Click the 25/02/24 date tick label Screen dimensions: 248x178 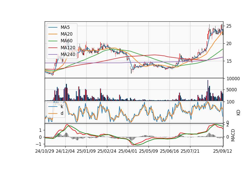[x=107, y=151]
